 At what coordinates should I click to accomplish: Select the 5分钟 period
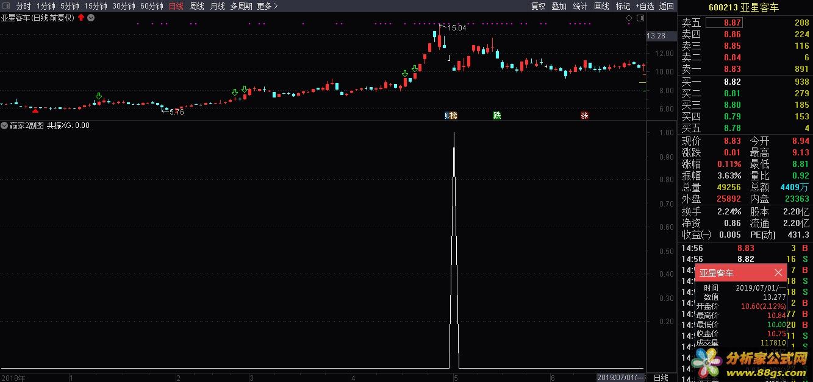tap(70, 6)
